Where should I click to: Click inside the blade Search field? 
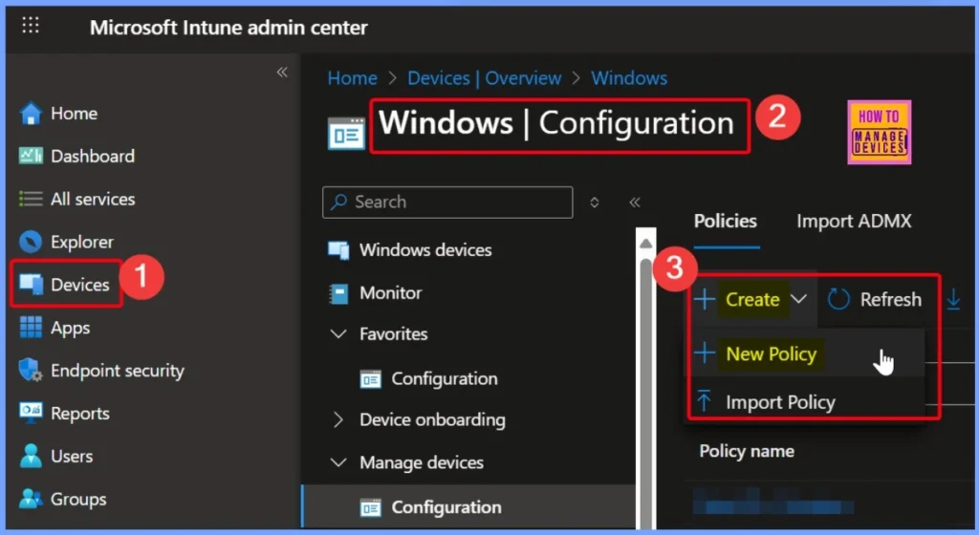(447, 202)
